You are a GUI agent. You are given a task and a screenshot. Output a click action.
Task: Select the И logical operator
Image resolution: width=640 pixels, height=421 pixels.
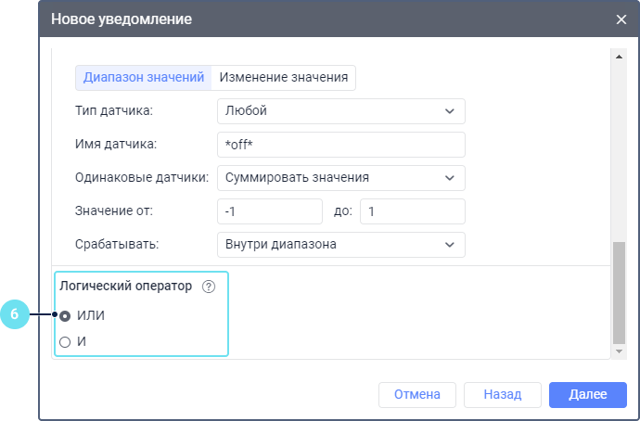click(x=65, y=342)
